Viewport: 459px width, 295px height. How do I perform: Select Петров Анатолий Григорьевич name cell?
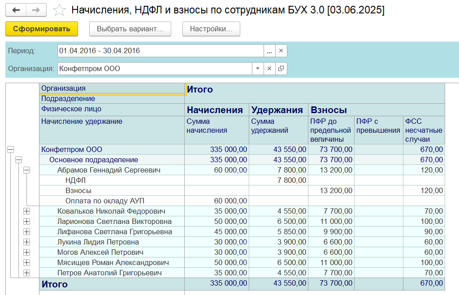(112, 273)
